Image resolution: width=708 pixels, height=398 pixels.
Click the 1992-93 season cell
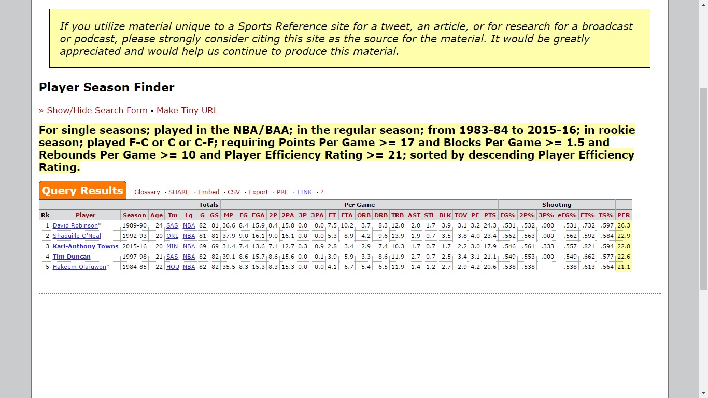pyautogui.click(x=134, y=236)
